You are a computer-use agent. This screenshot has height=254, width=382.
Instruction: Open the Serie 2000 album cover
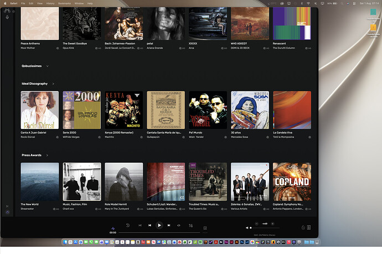click(x=81, y=110)
